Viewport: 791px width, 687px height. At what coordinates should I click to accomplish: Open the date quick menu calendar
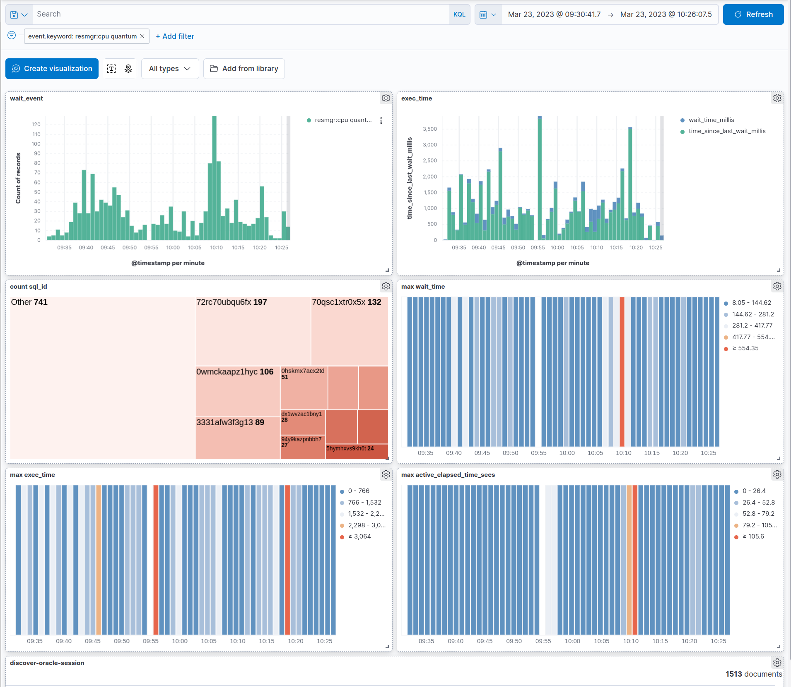point(488,14)
